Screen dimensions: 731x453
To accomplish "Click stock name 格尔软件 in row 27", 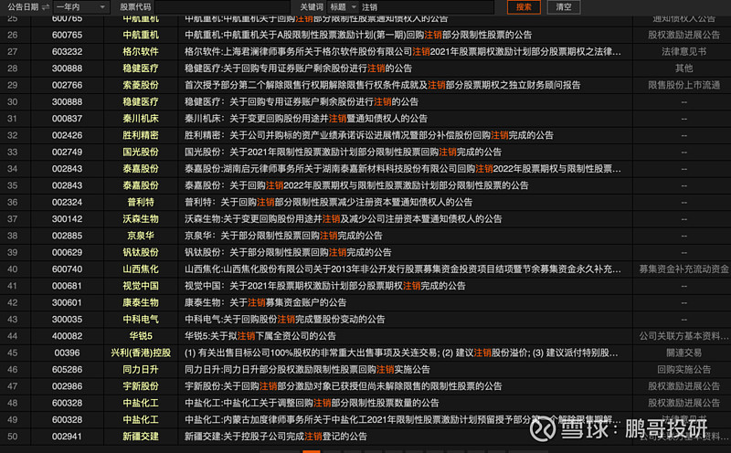I will coord(141,52).
